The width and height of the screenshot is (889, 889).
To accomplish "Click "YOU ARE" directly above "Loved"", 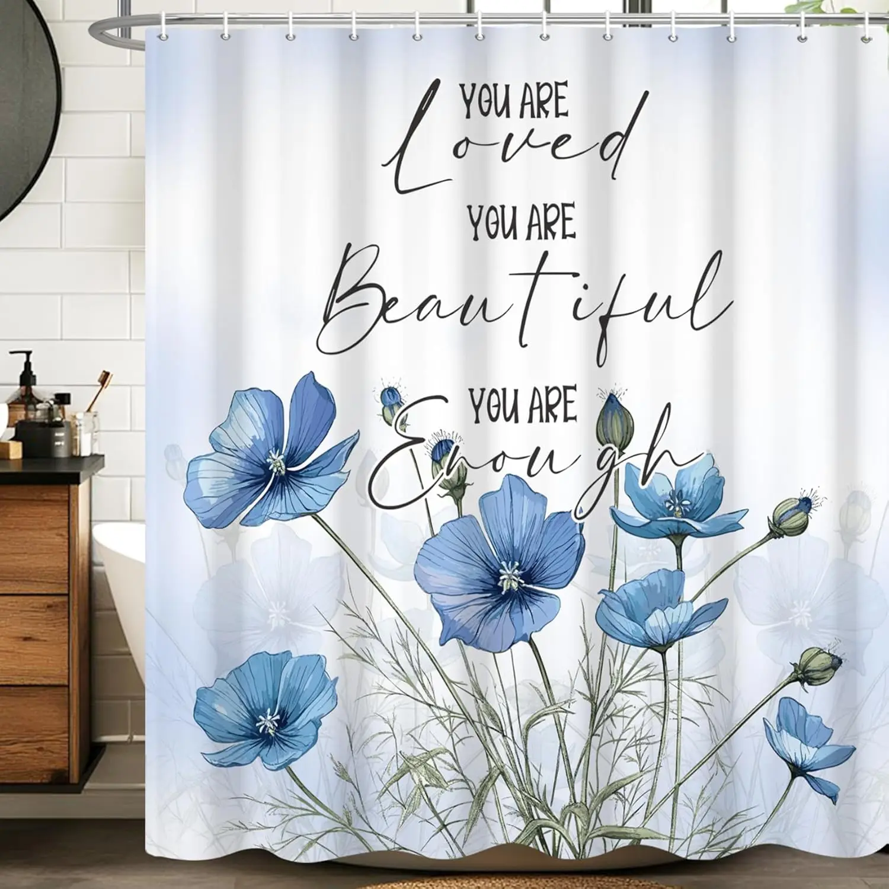I will pyautogui.click(x=514, y=101).
